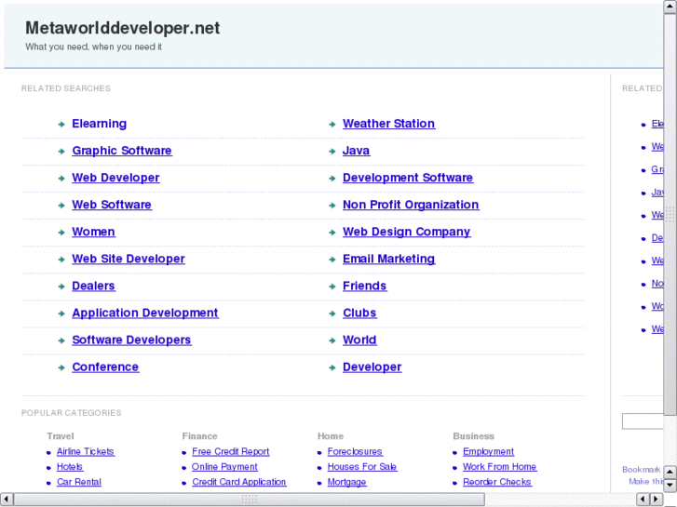Image resolution: width=677 pixels, height=507 pixels.
Task: Open Foreclosures under Home
Action: tap(355, 452)
